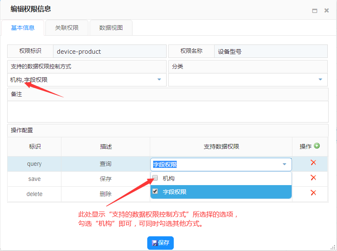Select the save identifier cell
This screenshot has height=251, width=337.
pyautogui.click(x=34, y=179)
